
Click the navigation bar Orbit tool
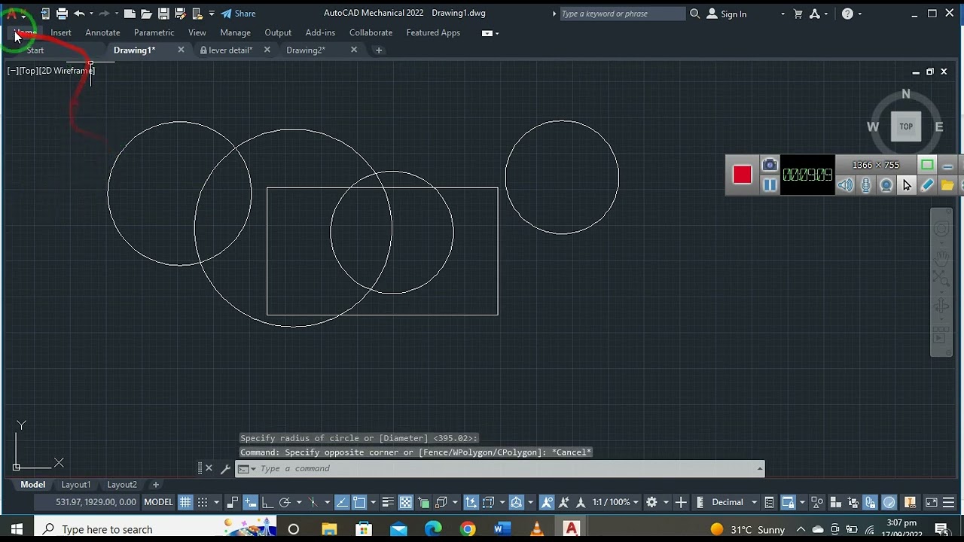tap(941, 307)
